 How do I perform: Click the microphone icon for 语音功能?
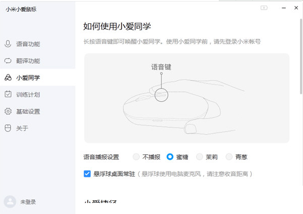point(8,44)
